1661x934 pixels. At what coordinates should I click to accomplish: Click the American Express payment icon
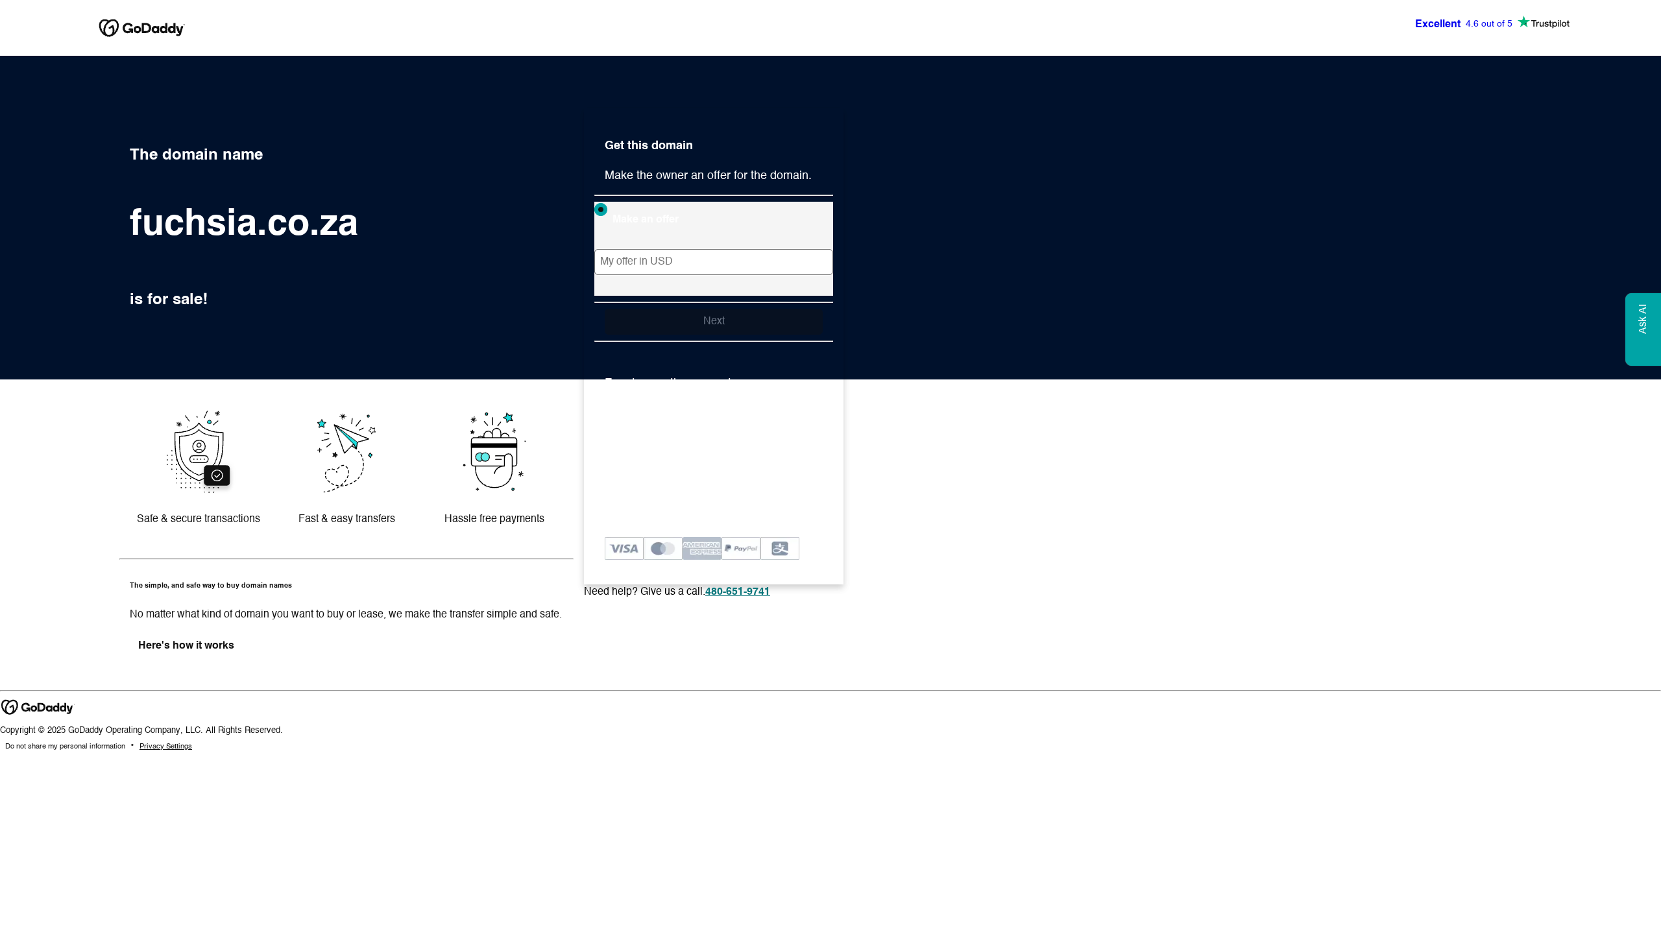(x=702, y=549)
